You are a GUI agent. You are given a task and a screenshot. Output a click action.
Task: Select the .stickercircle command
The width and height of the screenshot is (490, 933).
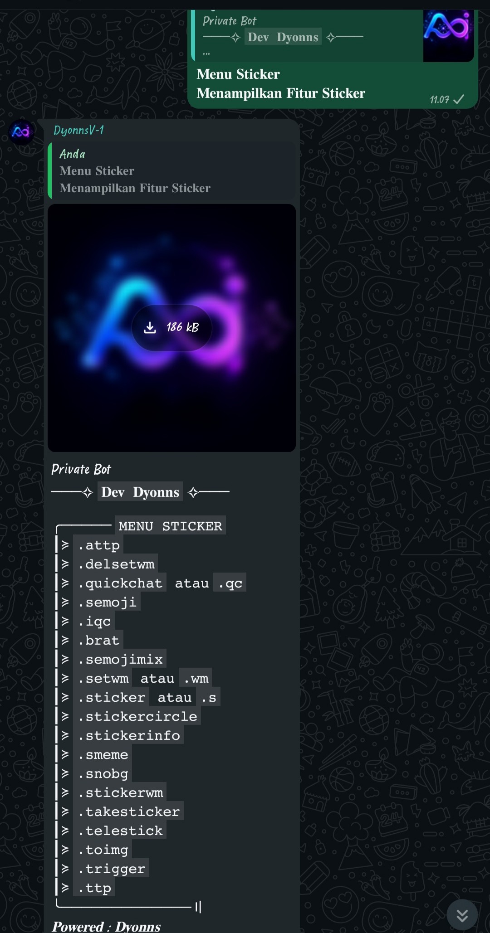[137, 716]
